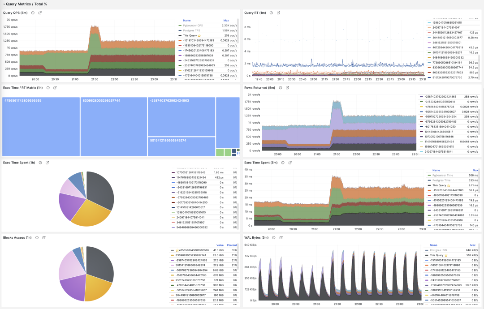The width and height of the screenshot is (484, 309).
Task: Show info icon for Exec Time / RT Matrix
Action: coord(48,88)
